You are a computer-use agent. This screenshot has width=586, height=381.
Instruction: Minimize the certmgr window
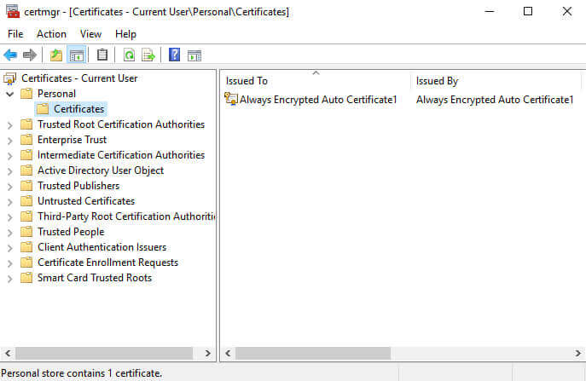tap(490, 12)
